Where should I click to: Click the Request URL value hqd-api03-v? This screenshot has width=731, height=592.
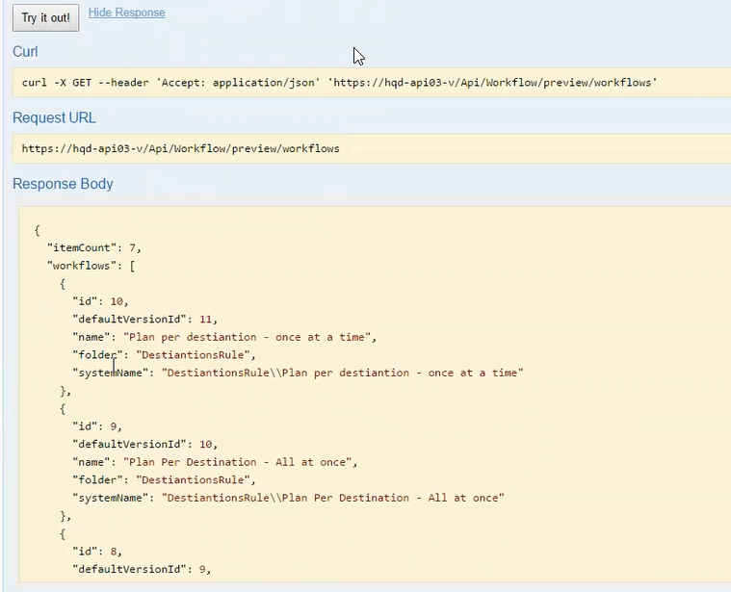[x=180, y=148]
